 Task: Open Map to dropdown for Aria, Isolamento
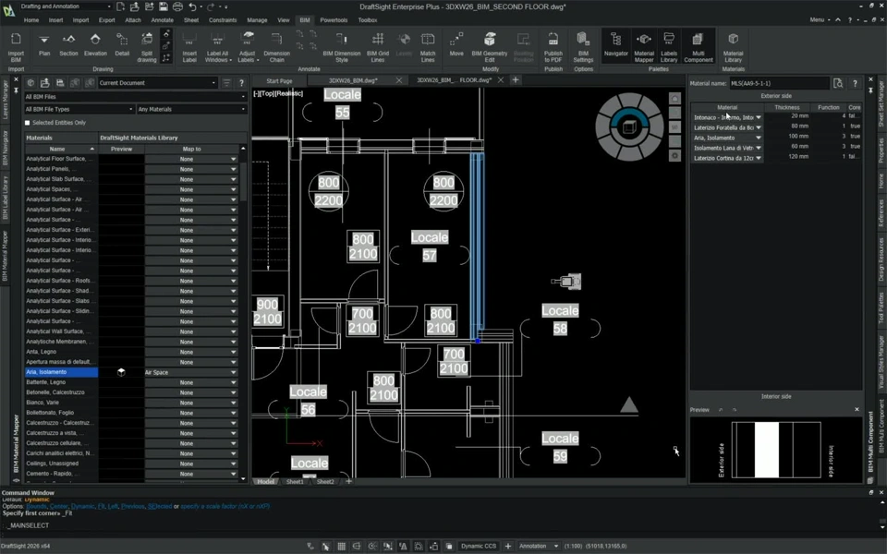(x=234, y=373)
